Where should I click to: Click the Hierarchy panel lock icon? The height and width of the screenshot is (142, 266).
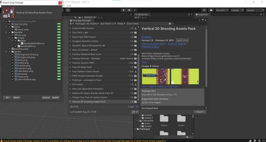click(189, 15)
